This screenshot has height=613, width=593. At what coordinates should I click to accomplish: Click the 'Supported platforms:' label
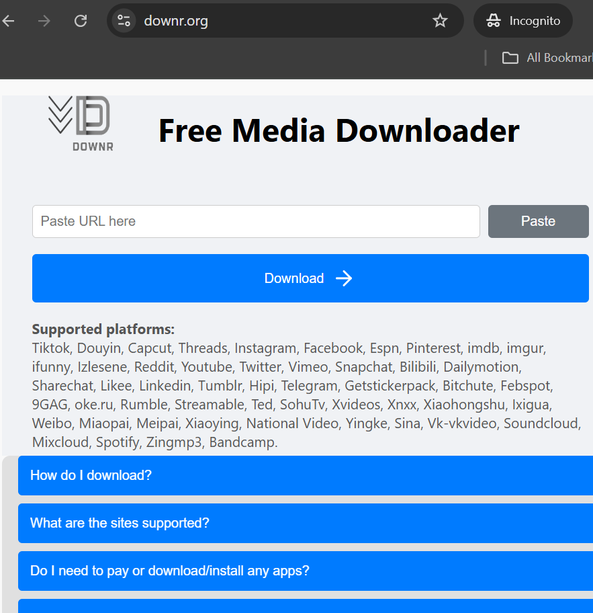click(x=103, y=329)
